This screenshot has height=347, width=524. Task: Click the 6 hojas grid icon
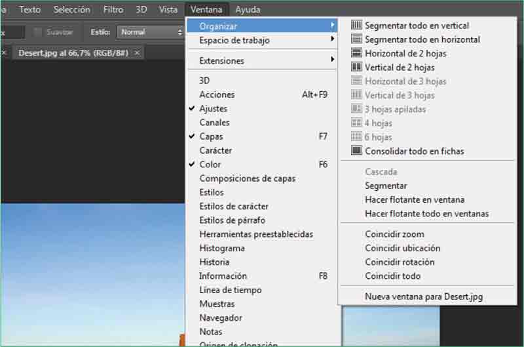coord(356,137)
